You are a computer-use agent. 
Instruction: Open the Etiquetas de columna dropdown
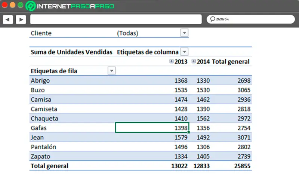coord(184,52)
